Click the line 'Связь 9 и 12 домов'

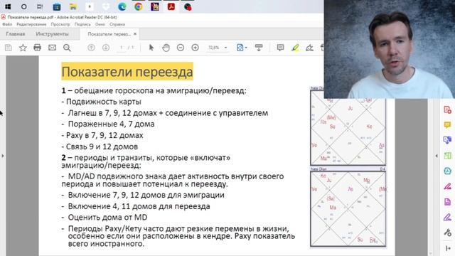(100, 146)
